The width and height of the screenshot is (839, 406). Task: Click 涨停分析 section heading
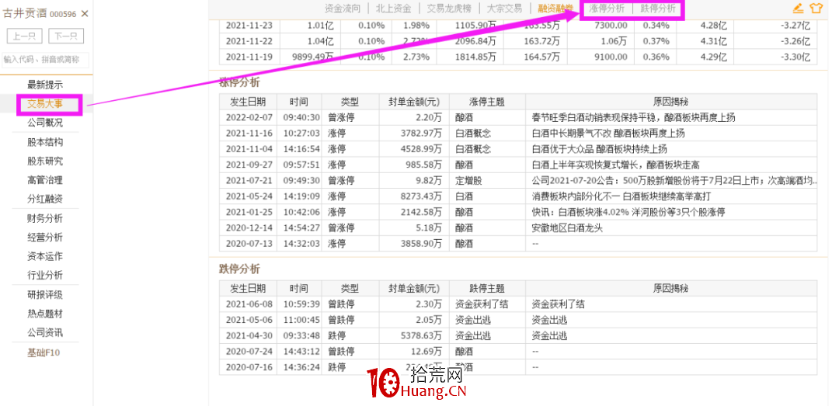point(239,82)
